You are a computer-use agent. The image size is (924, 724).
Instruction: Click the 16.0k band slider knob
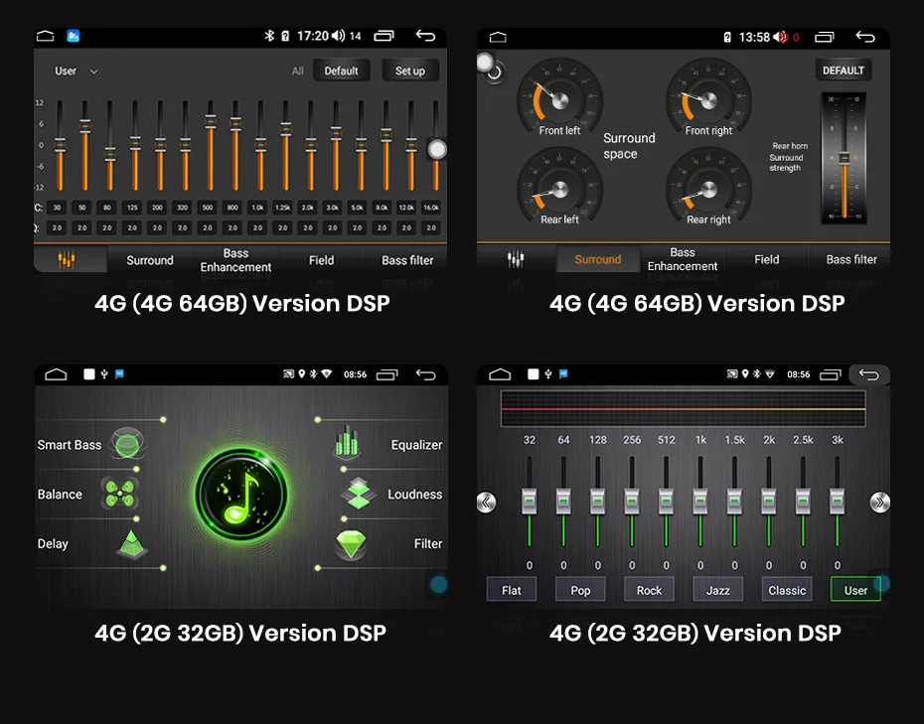pyautogui.click(x=436, y=149)
